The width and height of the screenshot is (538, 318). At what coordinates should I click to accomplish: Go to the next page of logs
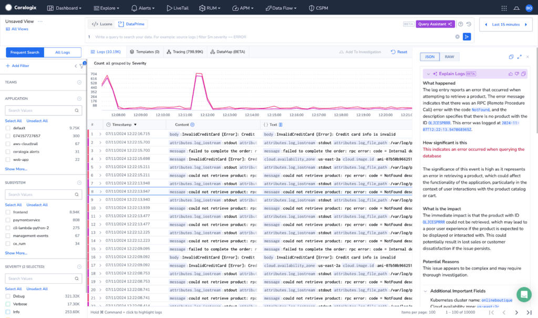click(516, 313)
